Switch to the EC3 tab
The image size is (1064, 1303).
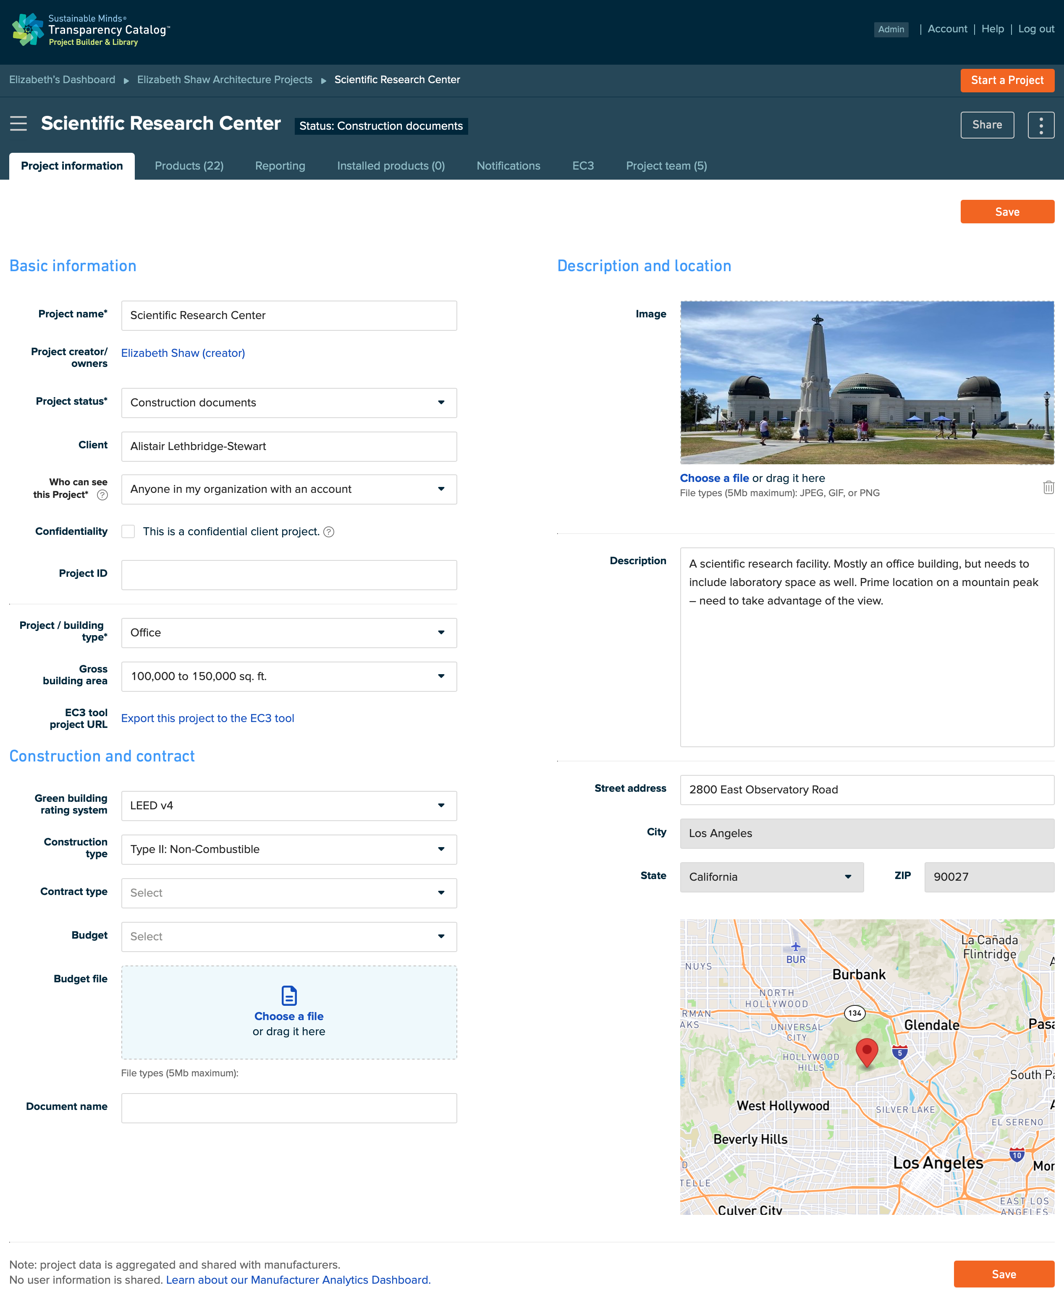coord(583,166)
